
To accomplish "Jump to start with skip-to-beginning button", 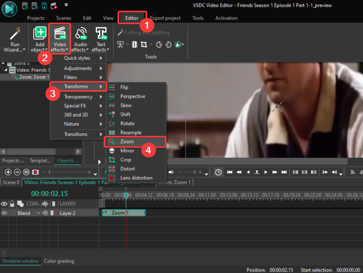I will [x=230, y=172].
